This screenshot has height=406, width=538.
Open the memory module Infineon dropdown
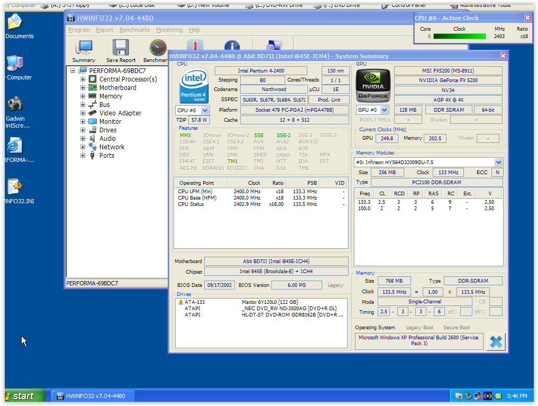coord(498,163)
